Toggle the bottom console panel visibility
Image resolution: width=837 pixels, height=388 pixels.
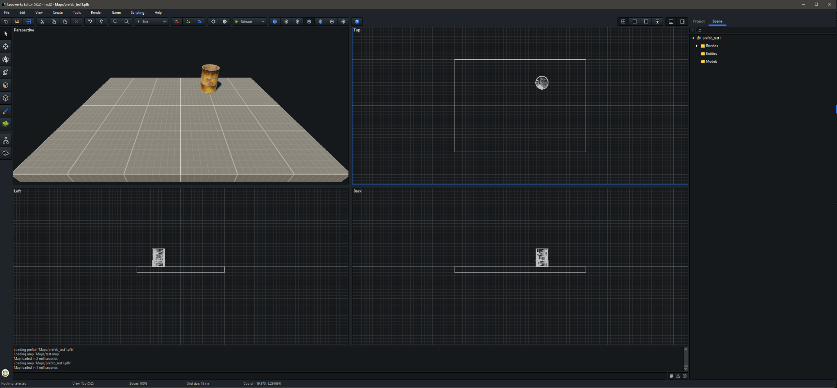point(671,22)
